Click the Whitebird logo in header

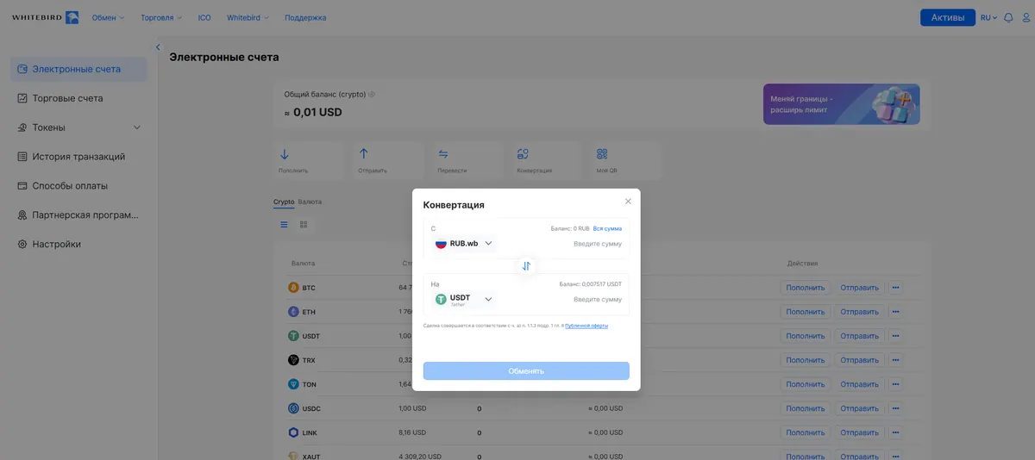(x=45, y=17)
